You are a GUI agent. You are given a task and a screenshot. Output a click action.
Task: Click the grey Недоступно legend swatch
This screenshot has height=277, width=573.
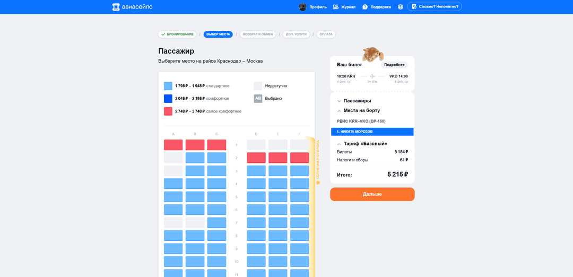coord(258,86)
